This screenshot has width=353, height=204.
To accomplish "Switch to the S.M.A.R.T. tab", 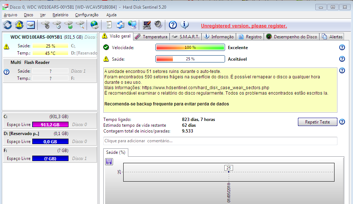I will (185, 37).
